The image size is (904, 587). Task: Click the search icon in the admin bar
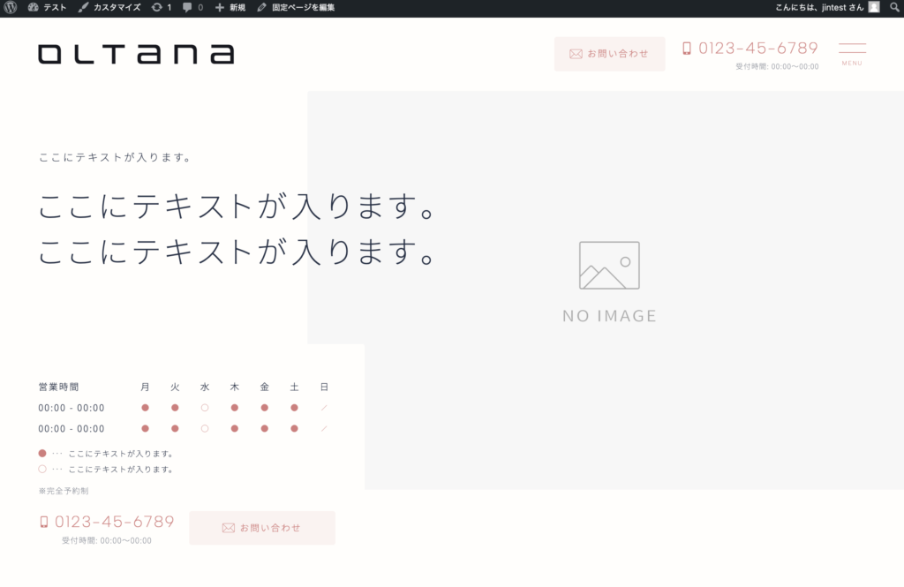tap(894, 7)
